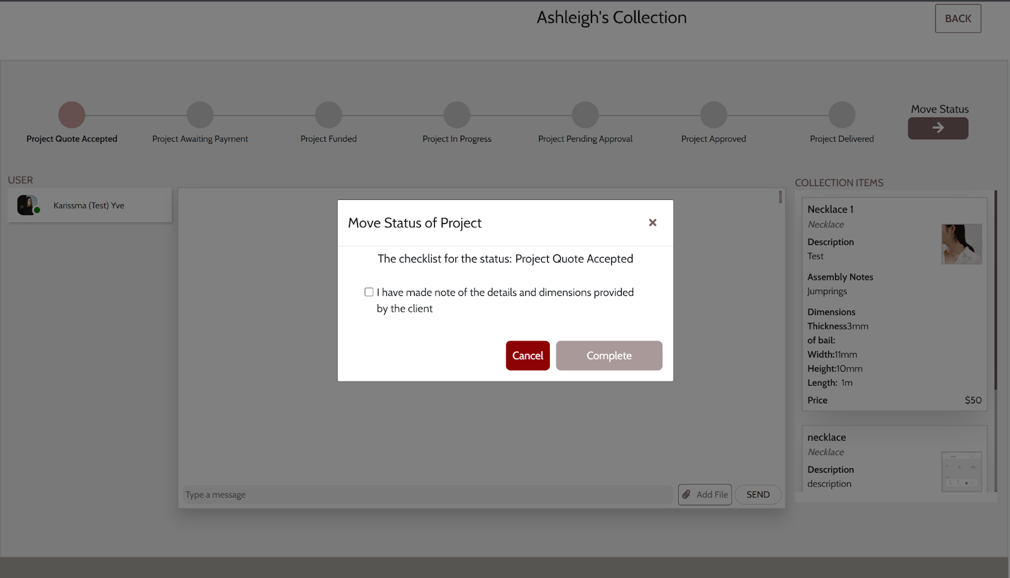Click the Height:10mm dimension line
The height and width of the screenshot is (578, 1010).
[x=835, y=369]
